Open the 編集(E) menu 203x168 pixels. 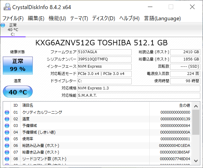(x=36, y=18)
